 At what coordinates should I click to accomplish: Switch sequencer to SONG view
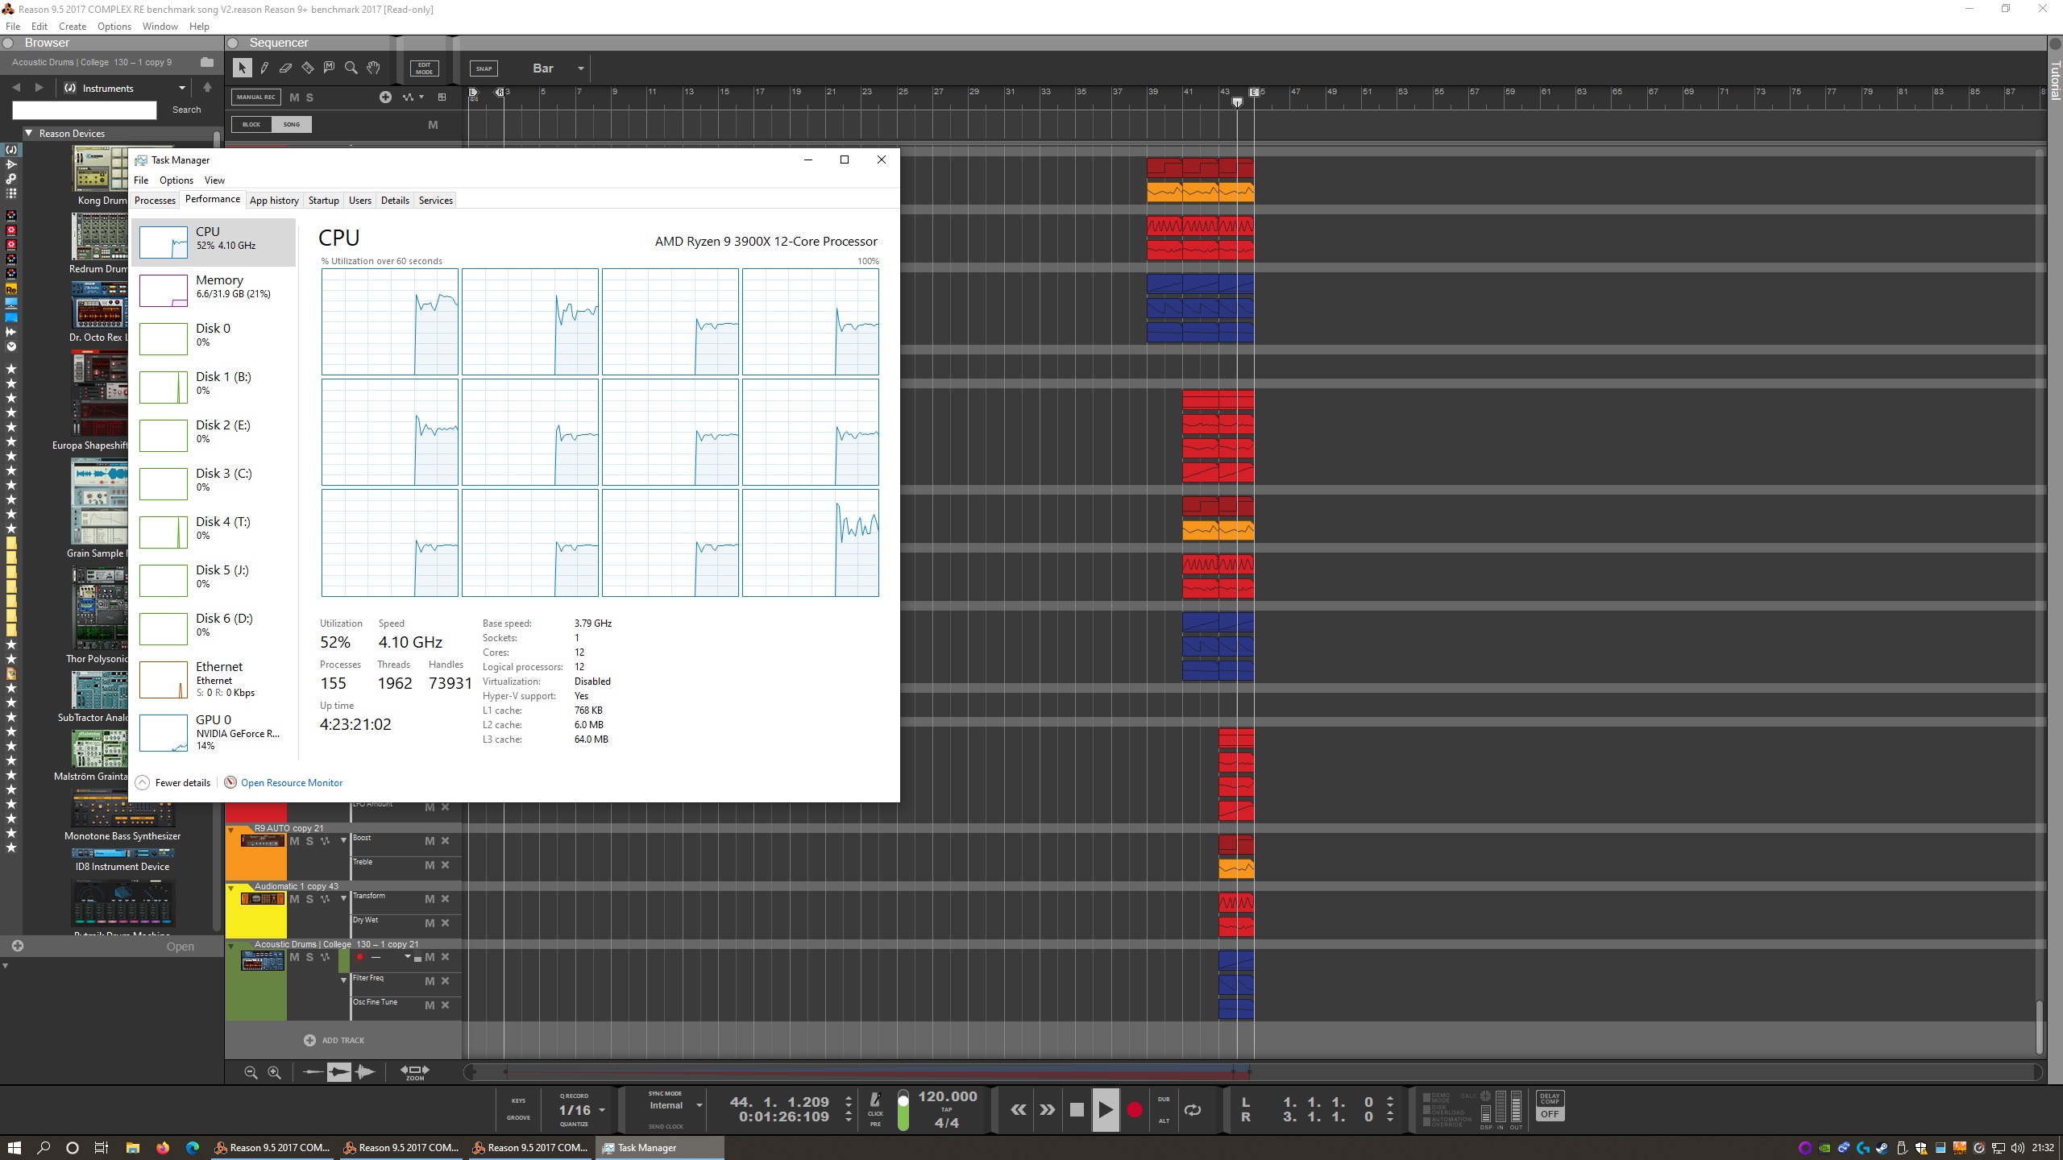(x=292, y=125)
